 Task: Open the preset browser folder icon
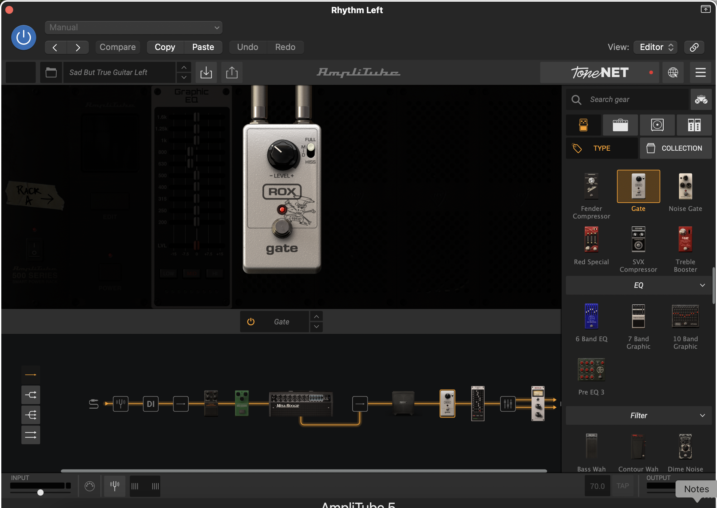pyautogui.click(x=51, y=72)
